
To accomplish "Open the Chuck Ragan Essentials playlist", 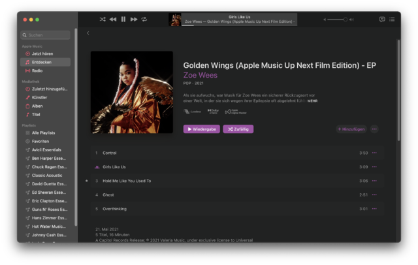I will click(45, 166).
